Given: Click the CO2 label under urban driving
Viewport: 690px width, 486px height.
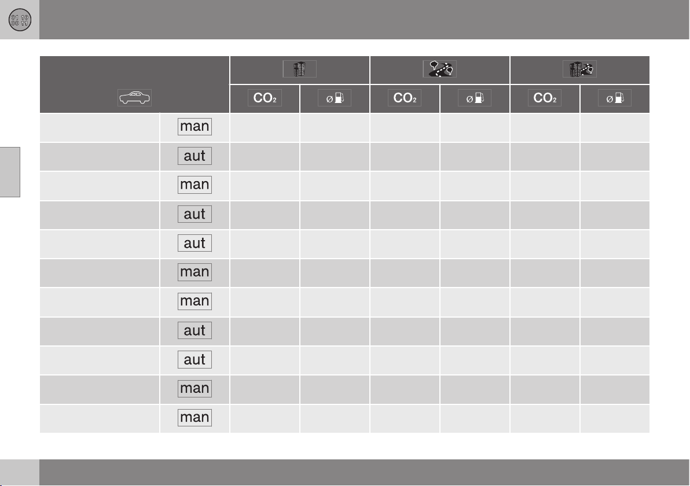Looking at the screenshot, I should coord(265,98).
